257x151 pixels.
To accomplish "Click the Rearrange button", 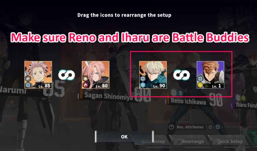I will point(193,142).
